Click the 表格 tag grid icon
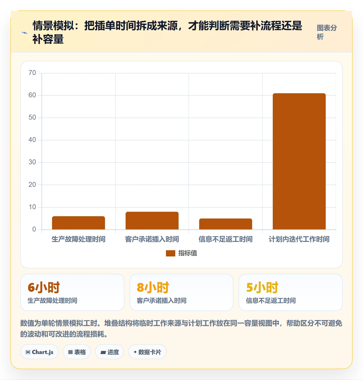The height and width of the screenshot is (380, 363). pyautogui.click(x=70, y=352)
